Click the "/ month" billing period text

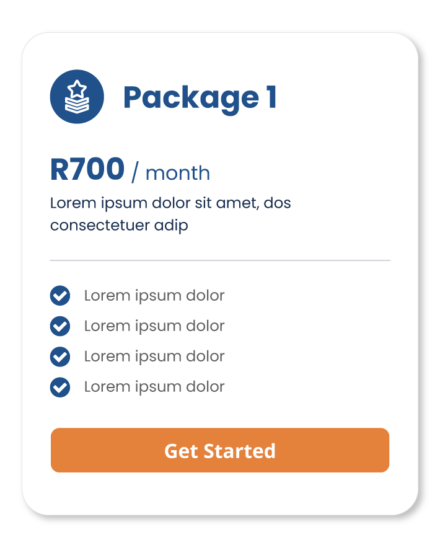pyautogui.click(x=171, y=173)
